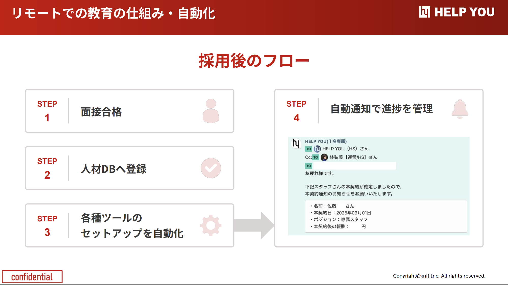Viewport: 508px width, 285px height.
Task: Click 林弘美 profile photo avatar
Action: (324, 157)
